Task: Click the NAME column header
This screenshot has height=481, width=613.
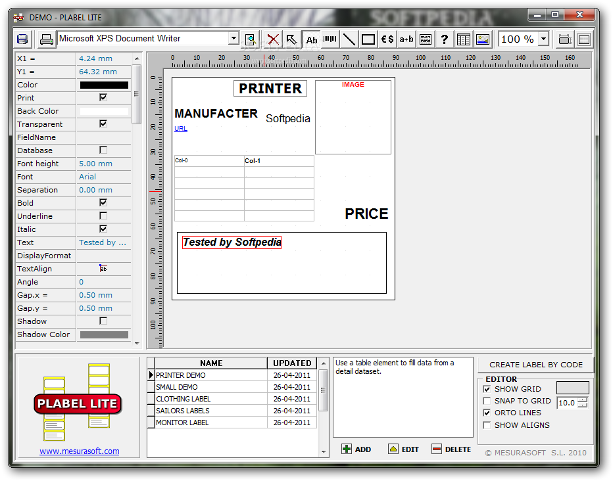Action: tap(211, 363)
